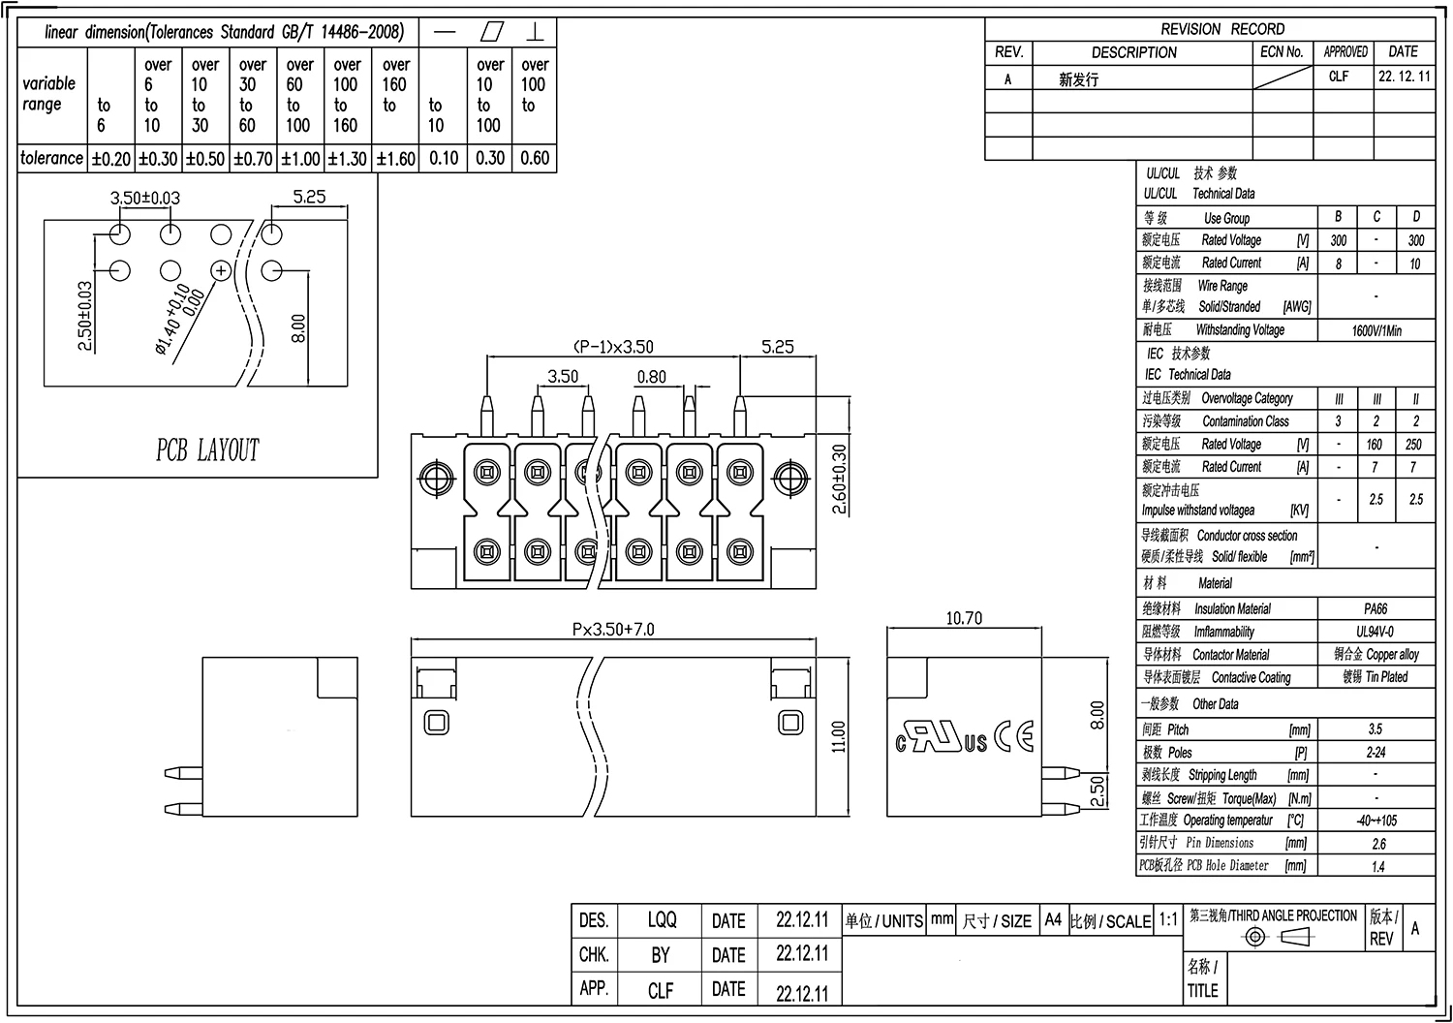
Task: Click the right mounting screw circle in top view
Action: click(x=791, y=475)
